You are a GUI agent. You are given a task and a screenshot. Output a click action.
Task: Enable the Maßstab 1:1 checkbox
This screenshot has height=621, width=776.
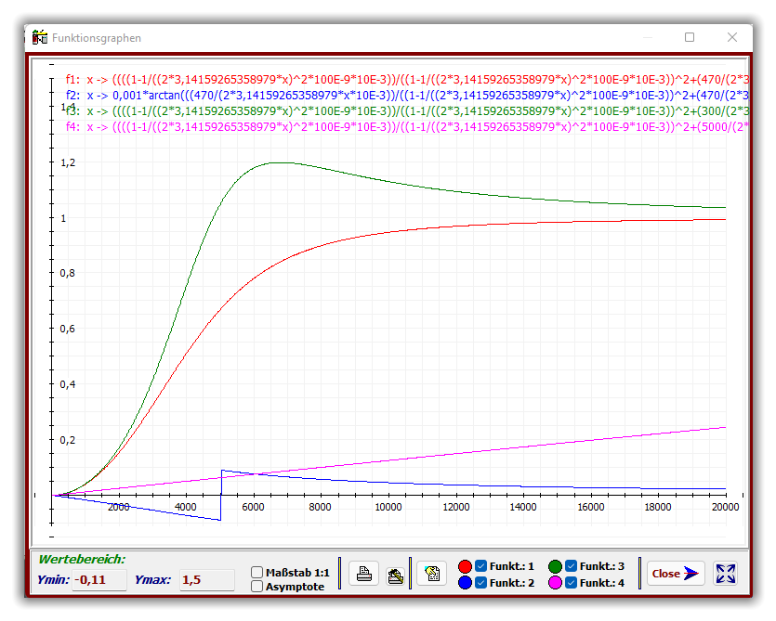coord(257,573)
